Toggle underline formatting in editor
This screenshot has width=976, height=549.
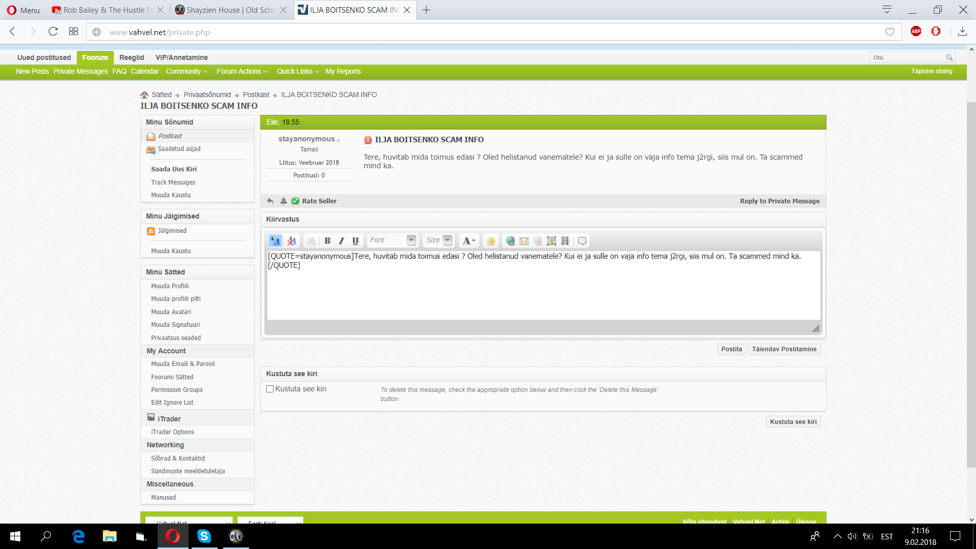click(x=355, y=240)
